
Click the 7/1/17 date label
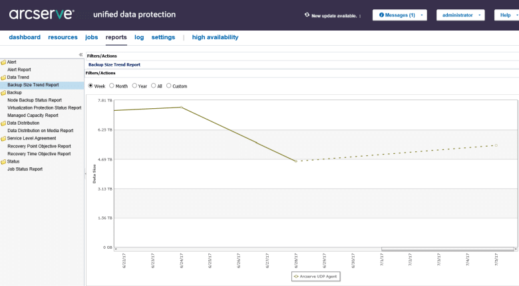pyautogui.click(x=382, y=259)
